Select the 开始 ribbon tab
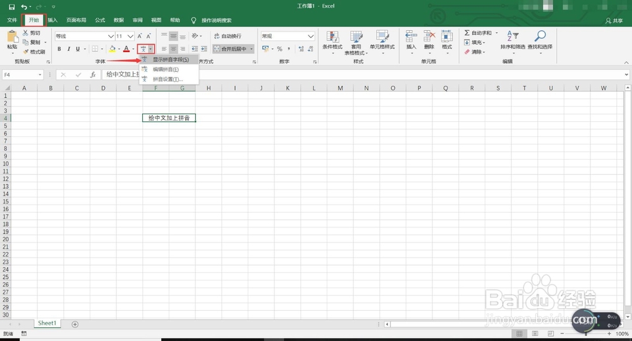 (x=34, y=20)
